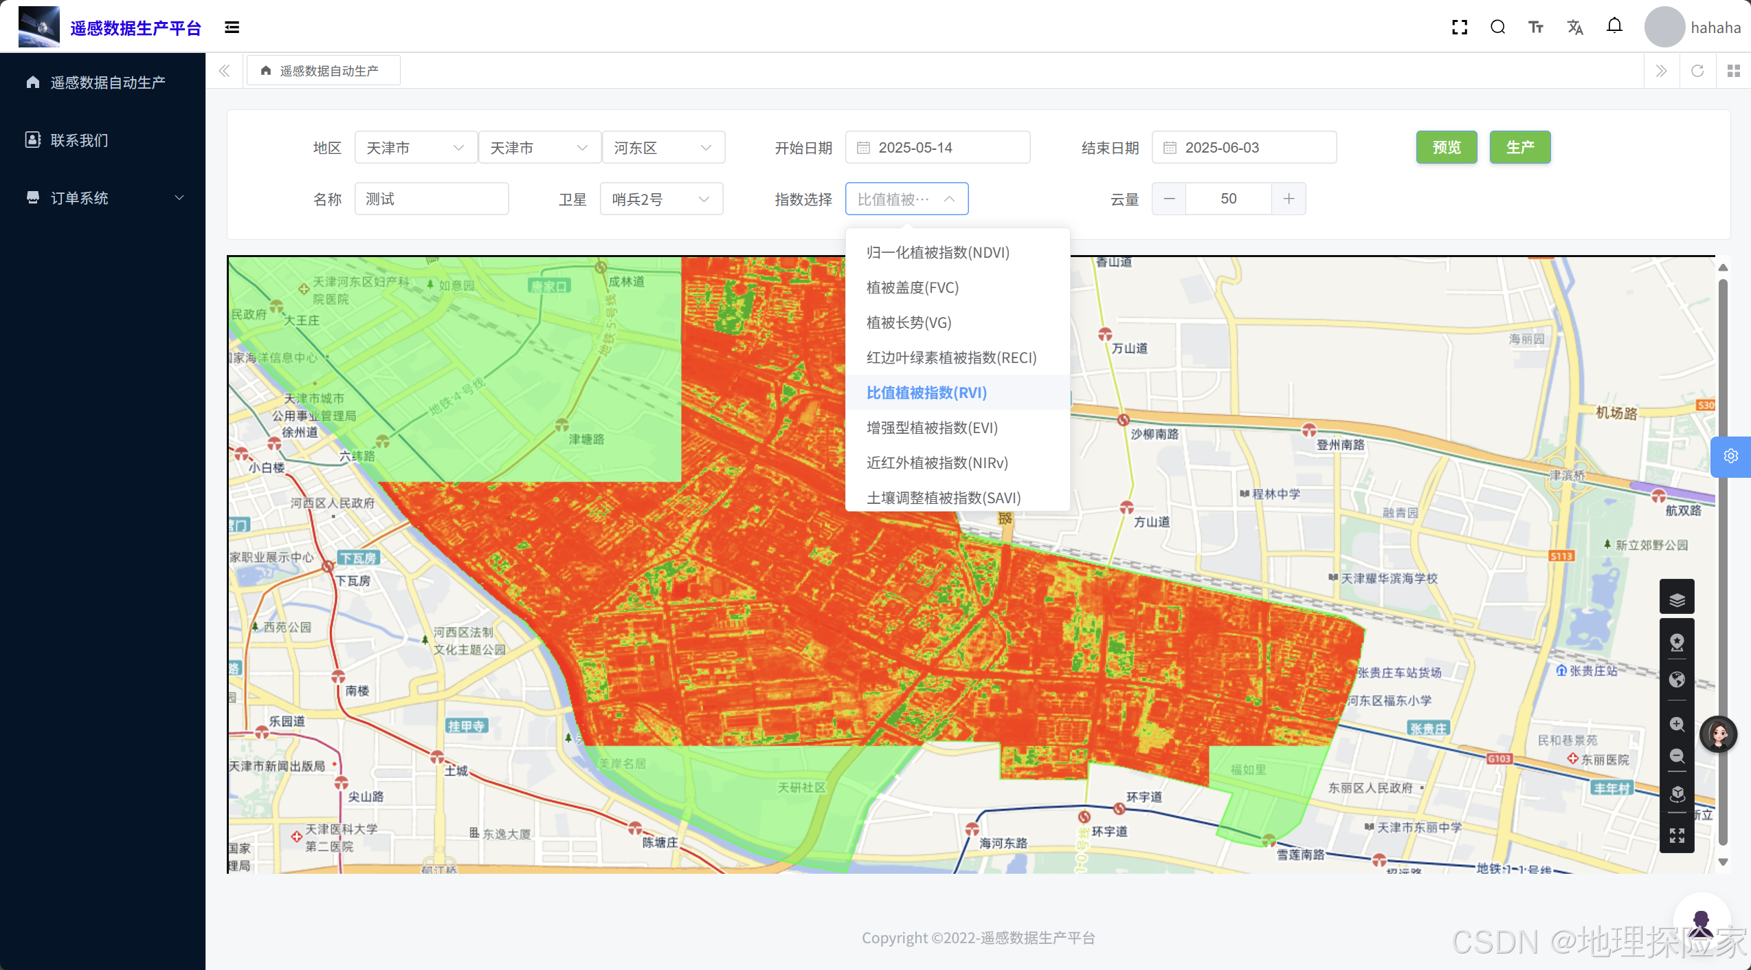Viewport: 1751px width, 970px height.
Task: Click the layers icon on map toolbar
Action: click(1677, 599)
